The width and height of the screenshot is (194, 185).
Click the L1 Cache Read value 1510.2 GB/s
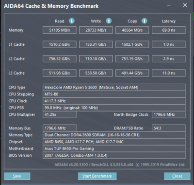pos(60,44)
